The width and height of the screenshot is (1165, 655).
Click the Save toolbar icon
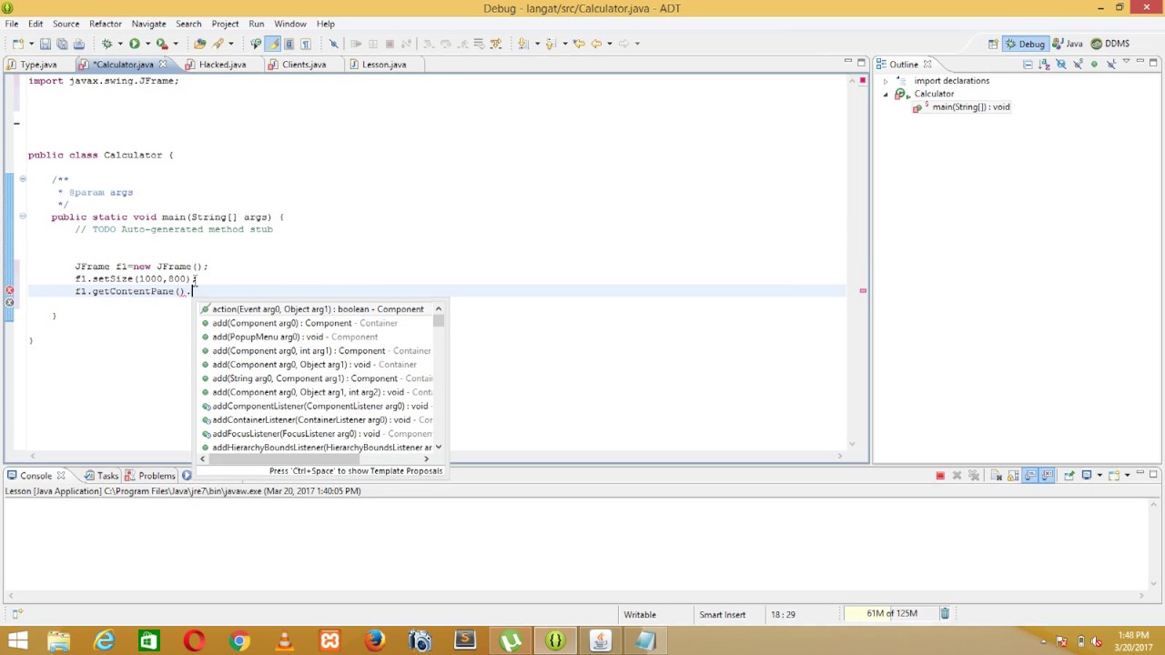click(45, 44)
